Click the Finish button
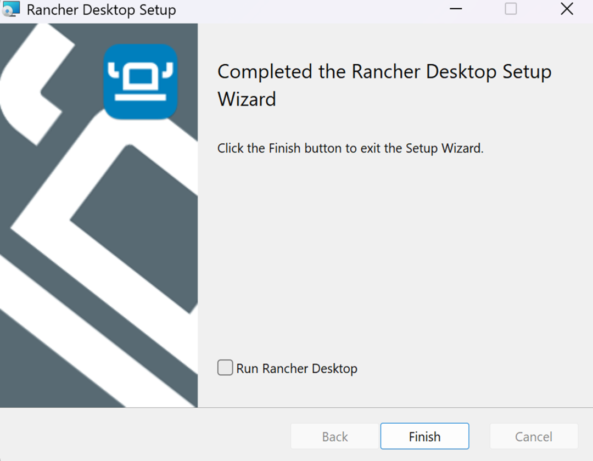This screenshot has width=593, height=461. (x=424, y=436)
